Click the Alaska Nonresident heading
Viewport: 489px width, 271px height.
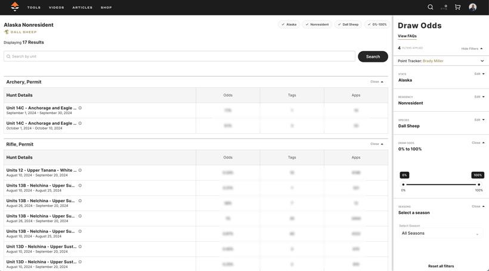[x=29, y=25]
